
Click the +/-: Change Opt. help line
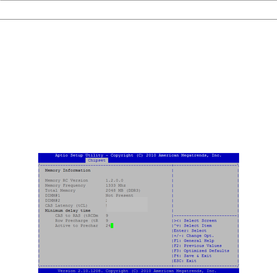[x=194, y=236]
